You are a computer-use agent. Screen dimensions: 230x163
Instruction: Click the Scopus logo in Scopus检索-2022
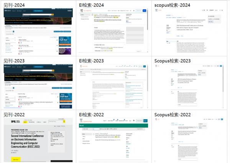click(x=159, y=119)
